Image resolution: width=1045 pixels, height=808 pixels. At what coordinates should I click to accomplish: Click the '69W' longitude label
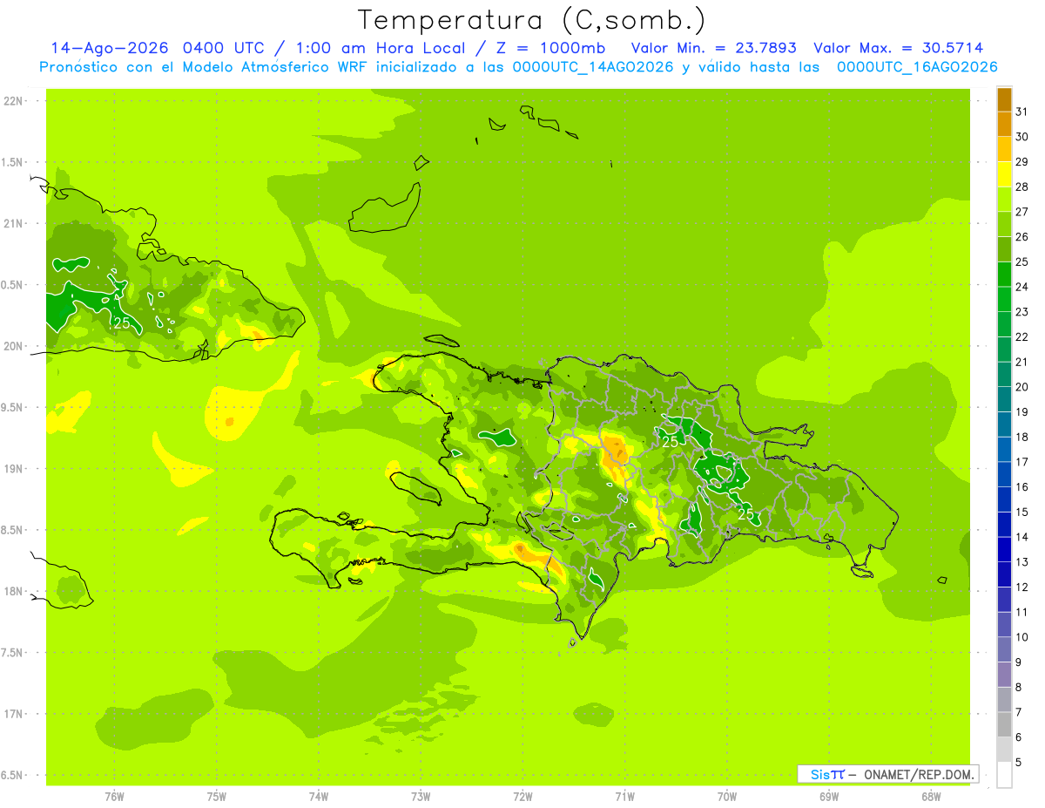click(829, 797)
